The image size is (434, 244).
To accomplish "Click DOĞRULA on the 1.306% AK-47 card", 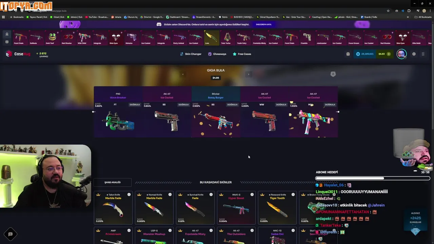I will pos(330,105).
